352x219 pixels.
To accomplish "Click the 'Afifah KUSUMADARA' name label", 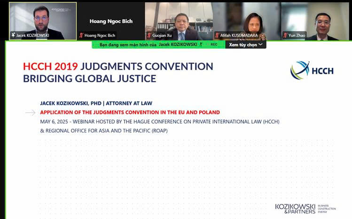I will [239, 35].
